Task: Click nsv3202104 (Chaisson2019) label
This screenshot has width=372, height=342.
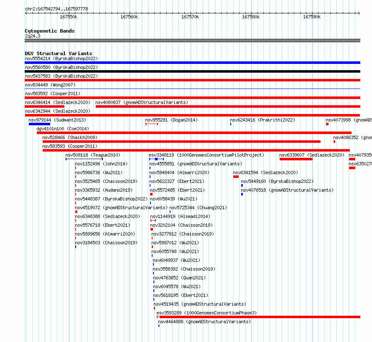Action: tap(181, 225)
